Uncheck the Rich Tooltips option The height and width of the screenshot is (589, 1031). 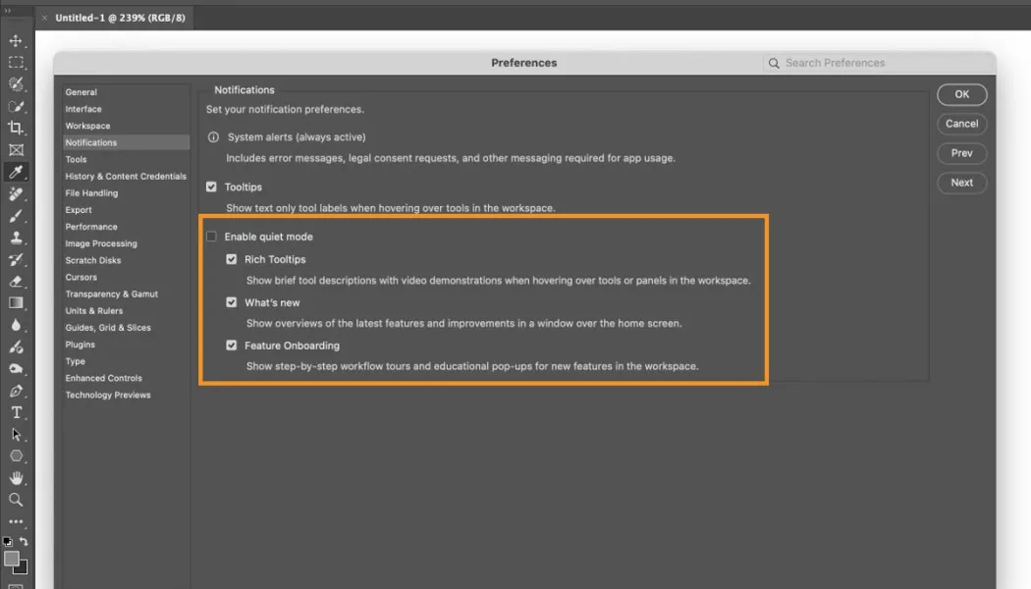(x=232, y=259)
